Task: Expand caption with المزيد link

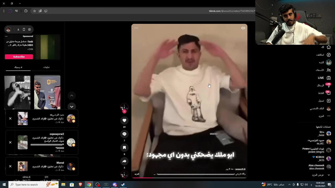Action: pyautogui.click(x=137, y=174)
